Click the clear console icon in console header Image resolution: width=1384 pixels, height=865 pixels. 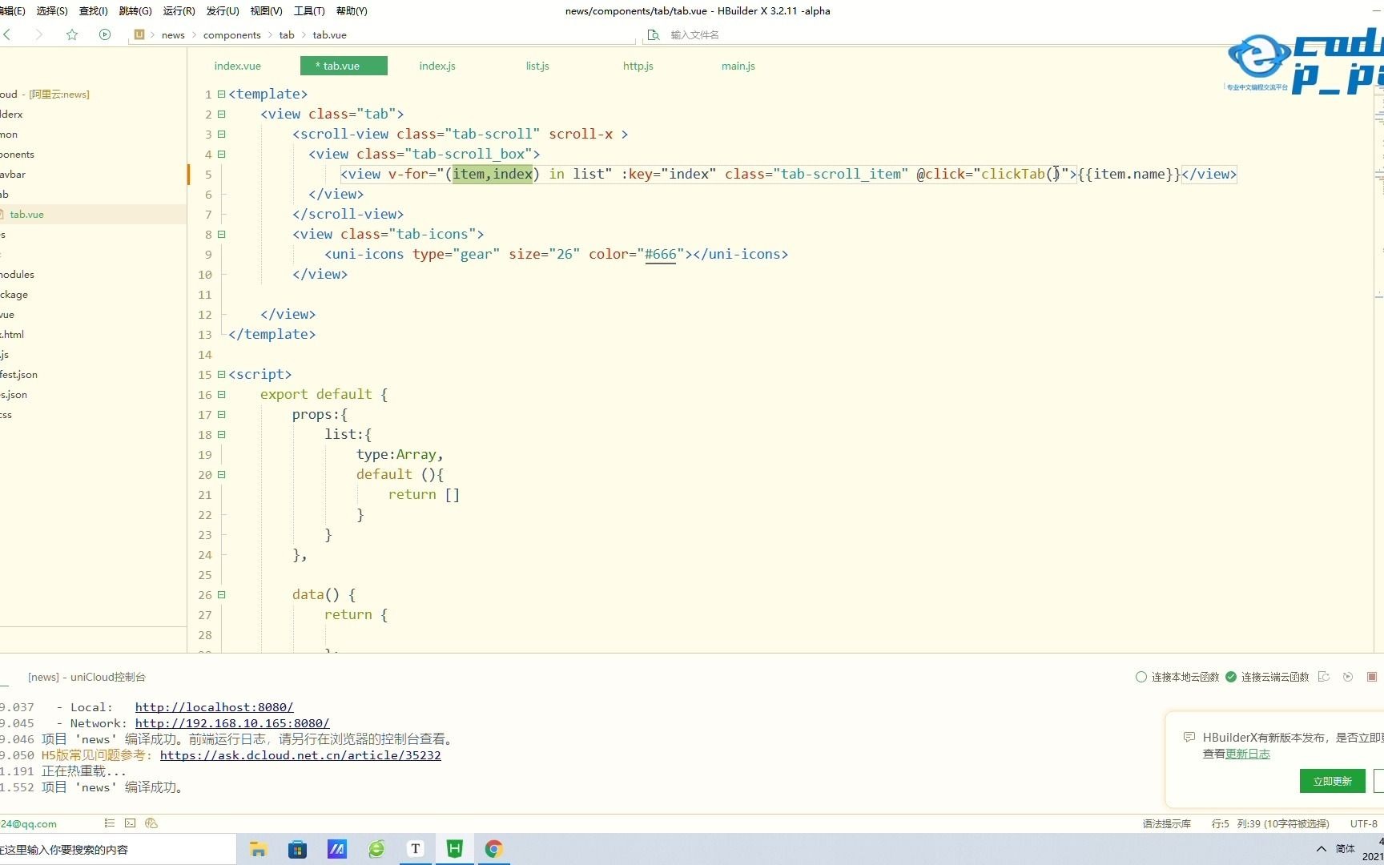[x=1324, y=677]
